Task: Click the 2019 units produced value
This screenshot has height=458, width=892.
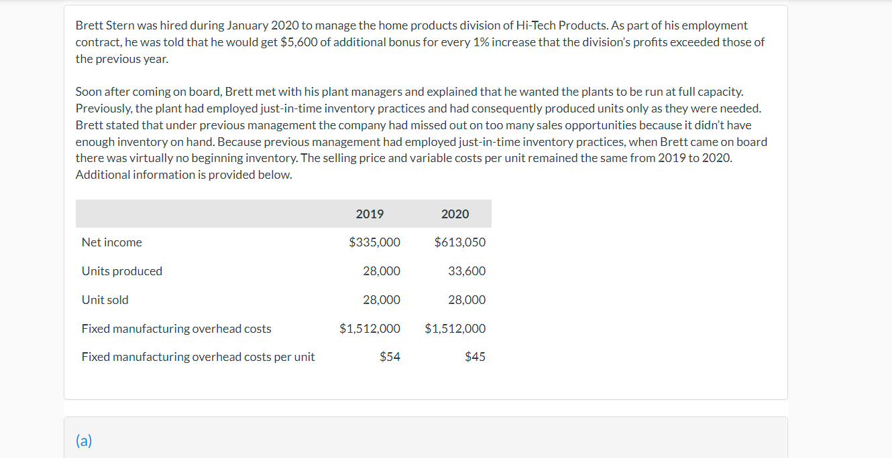Action: pos(381,271)
